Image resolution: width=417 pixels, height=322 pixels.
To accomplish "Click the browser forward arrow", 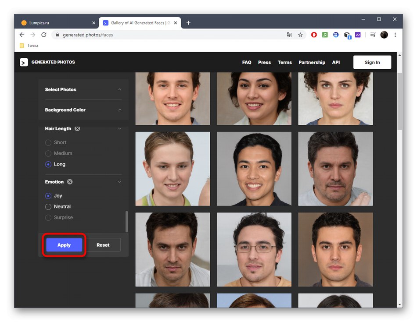I will (33, 35).
